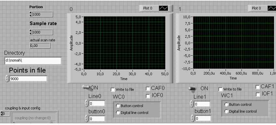Click the Sample rate stepper arrows

(x=31, y=32)
